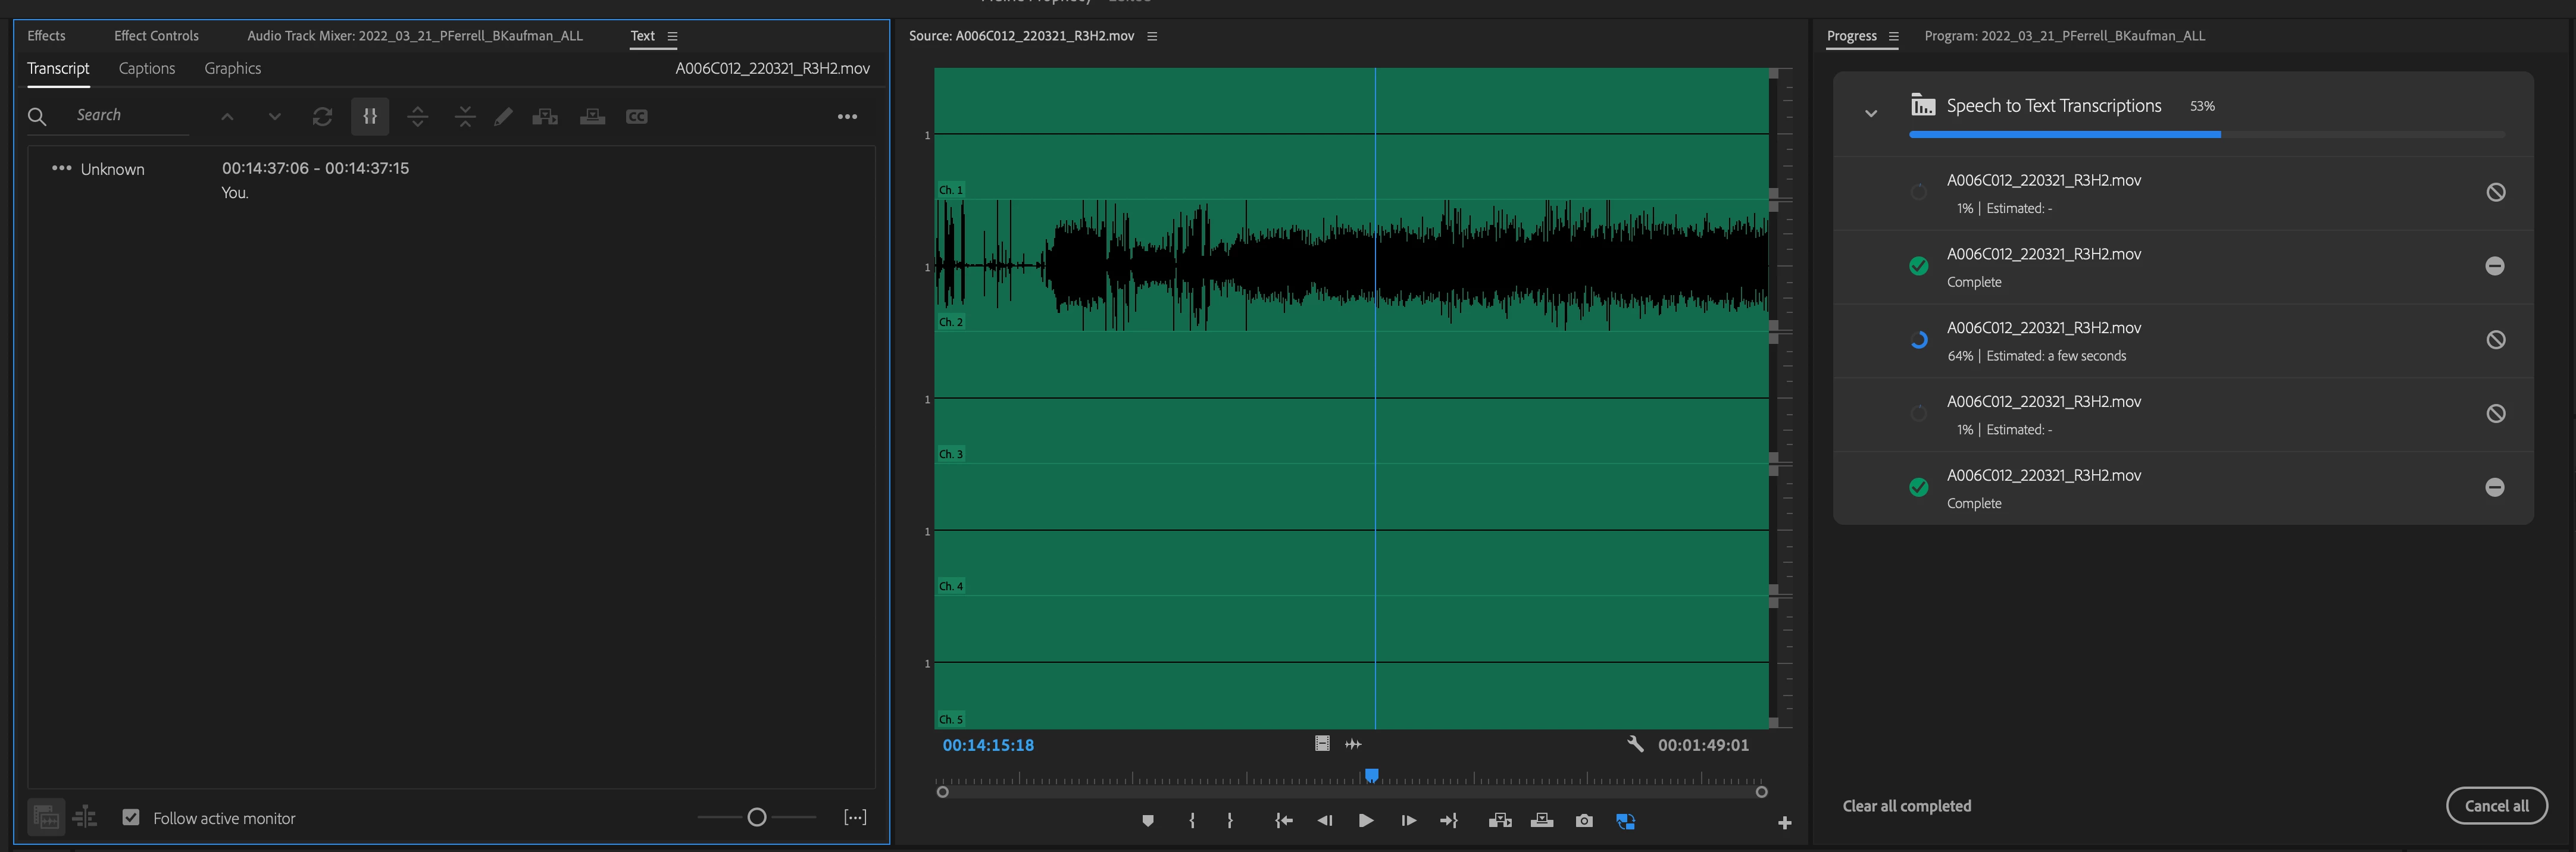This screenshot has height=852, width=2576.
Task: Click the wrench settings icon in Source monitor
Action: pyautogui.click(x=1635, y=744)
